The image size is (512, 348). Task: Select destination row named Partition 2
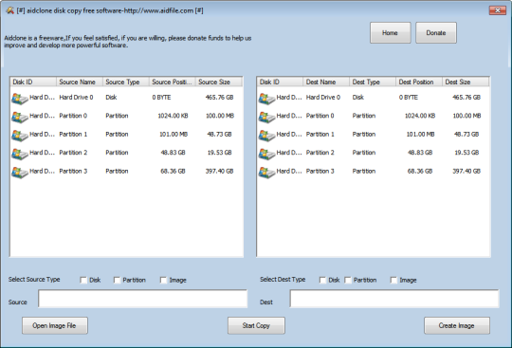(374, 153)
